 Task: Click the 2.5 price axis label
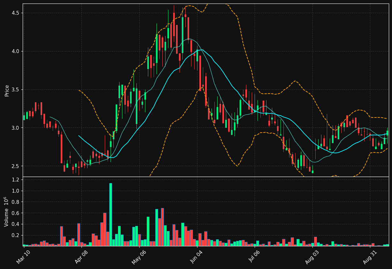tap(15, 166)
